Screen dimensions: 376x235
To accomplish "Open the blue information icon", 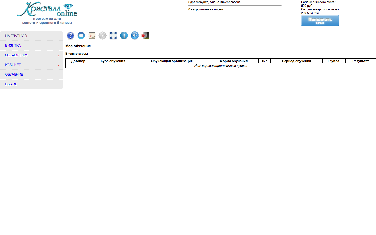I will coord(124,36).
